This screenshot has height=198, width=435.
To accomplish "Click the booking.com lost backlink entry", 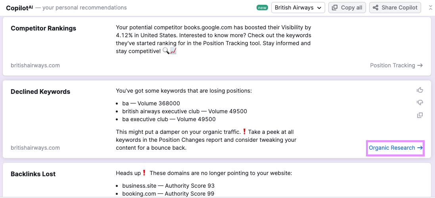I will (x=168, y=194).
